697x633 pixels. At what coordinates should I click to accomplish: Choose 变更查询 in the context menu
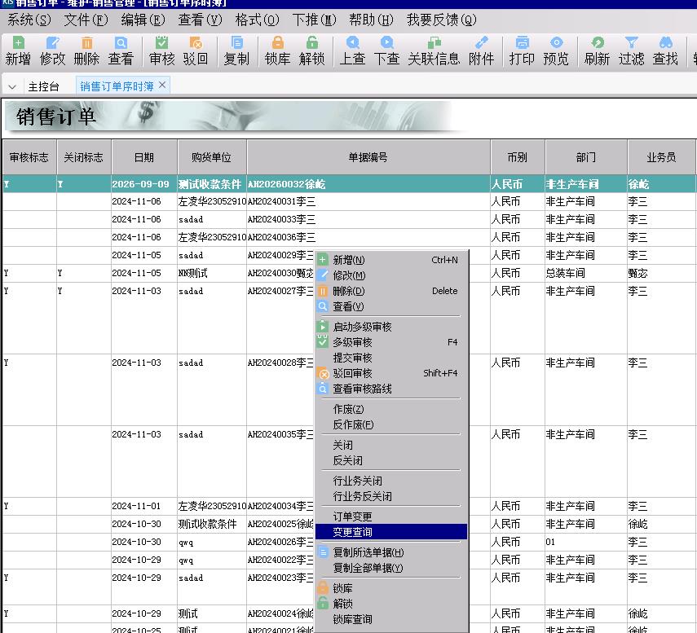(x=391, y=532)
